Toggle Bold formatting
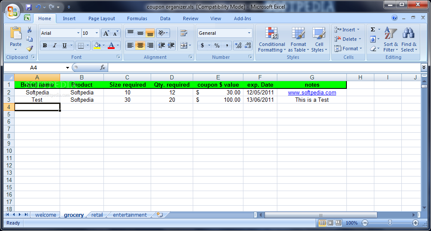The width and height of the screenshot is (431, 231). [x=45, y=46]
